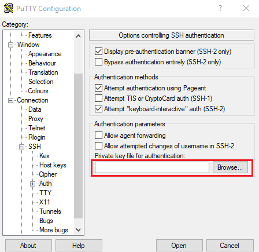Screen dimensions: 259x252
Task: Click the Help button
Action: tap(79, 246)
